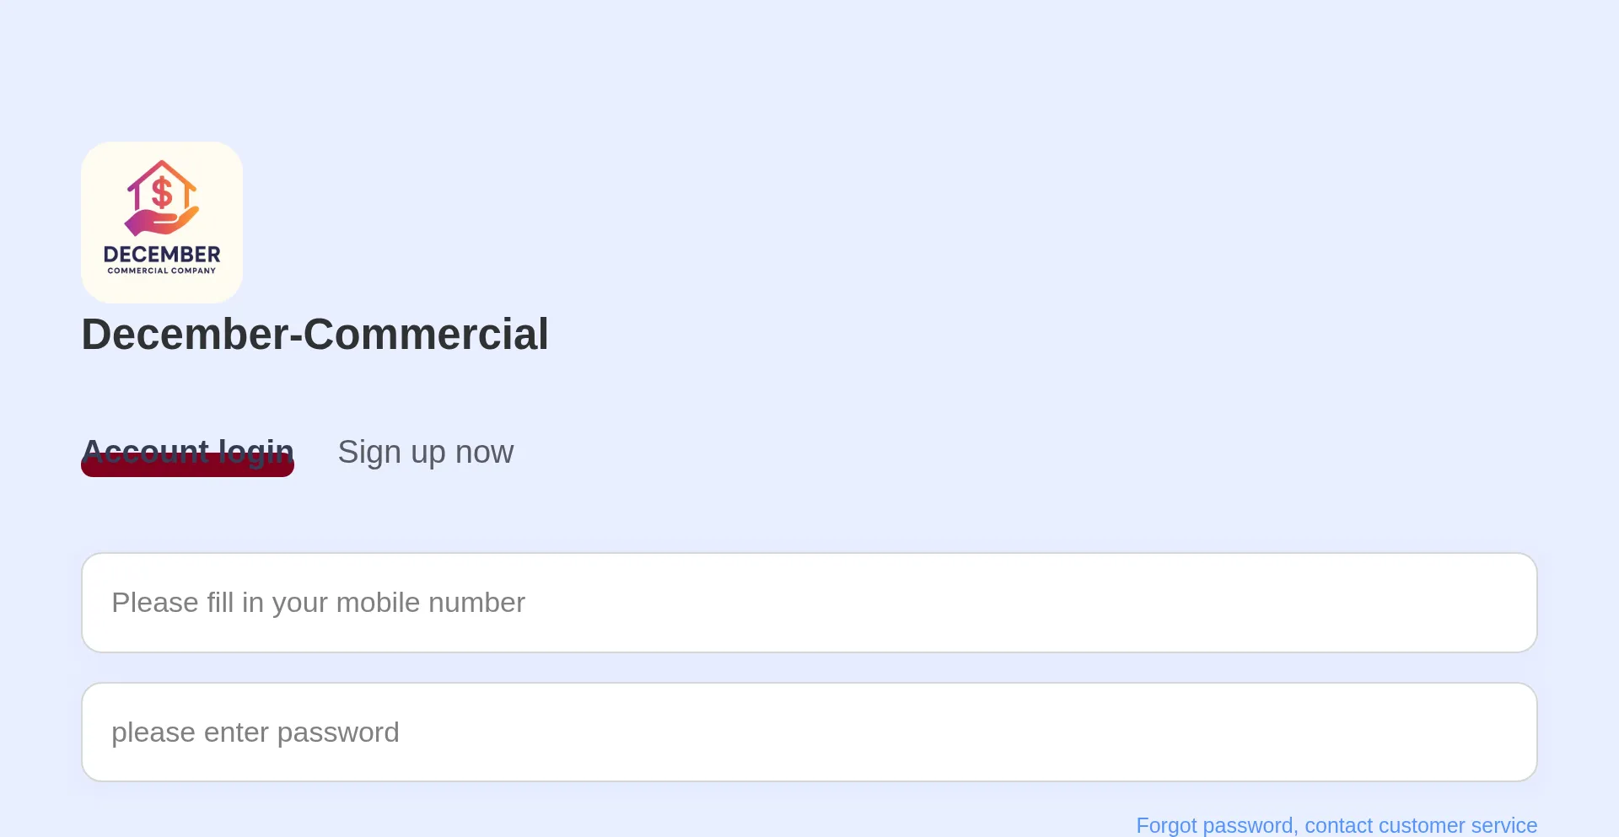Focus the mobile number input field
1619x837 pixels.
coord(809,603)
